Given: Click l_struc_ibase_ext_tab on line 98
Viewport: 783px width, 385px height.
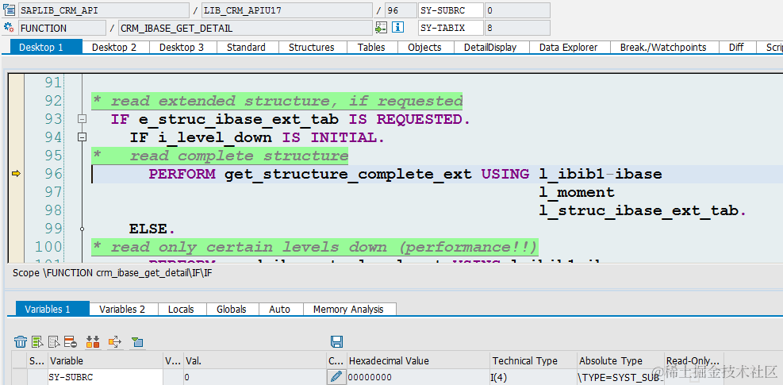Looking at the screenshot, I should point(642,210).
